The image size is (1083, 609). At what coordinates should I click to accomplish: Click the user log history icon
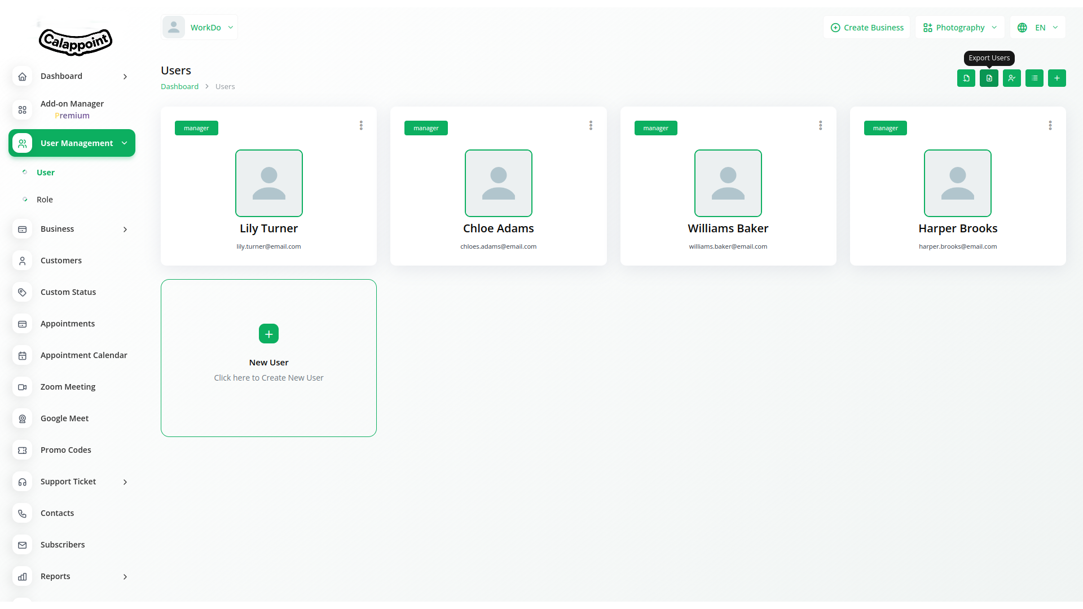[1011, 78]
